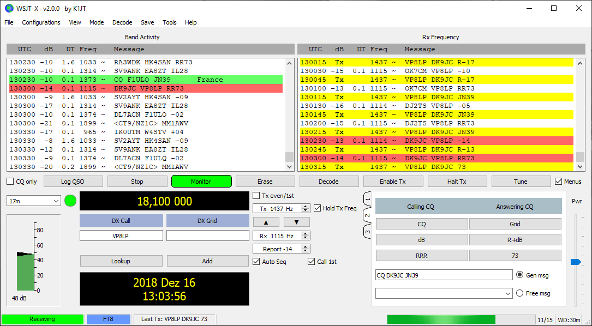This screenshot has width=592, height=326.
Task: Click the FT8 mode status label
Action: point(109,319)
